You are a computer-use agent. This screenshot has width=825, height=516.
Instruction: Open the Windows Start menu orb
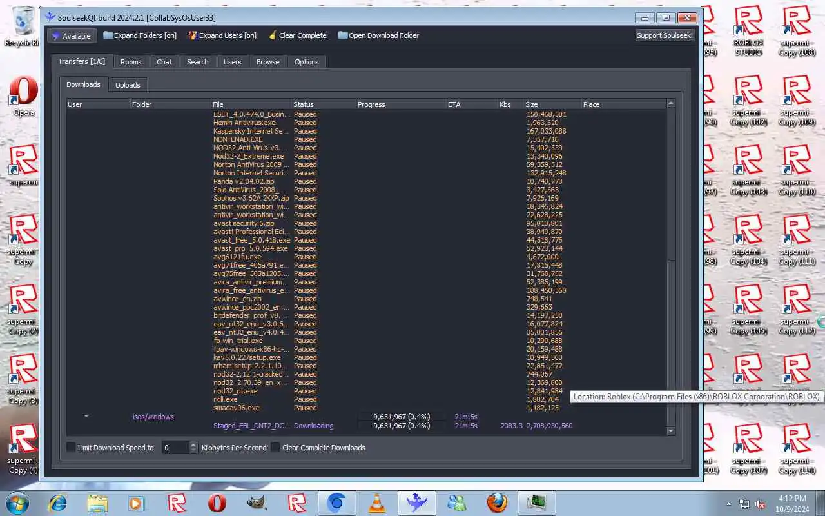(x=17, y=503)
